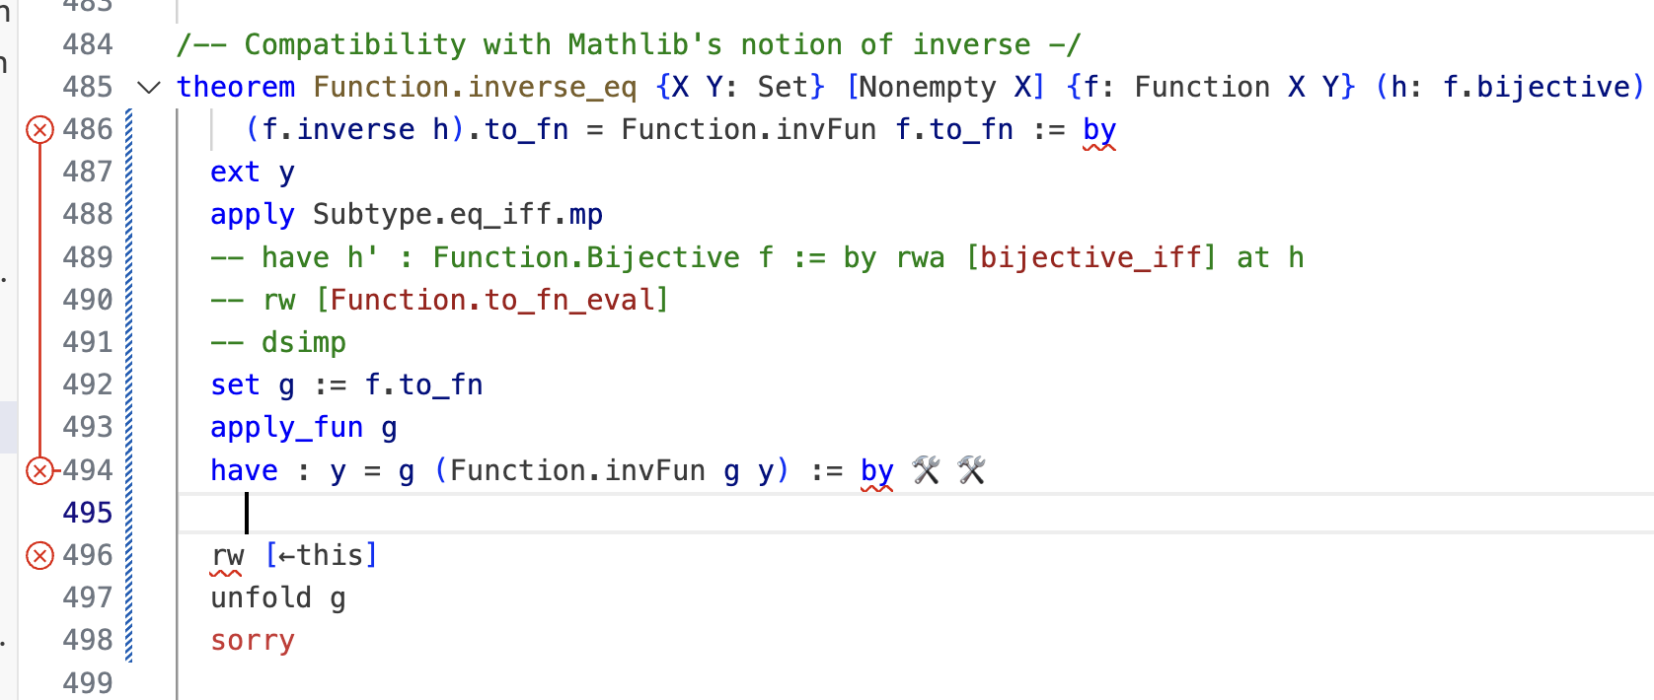The image size is (1654, 700).
Task: Click the 'Function.invFun' identifier on line 494
Action: [577, 470]
